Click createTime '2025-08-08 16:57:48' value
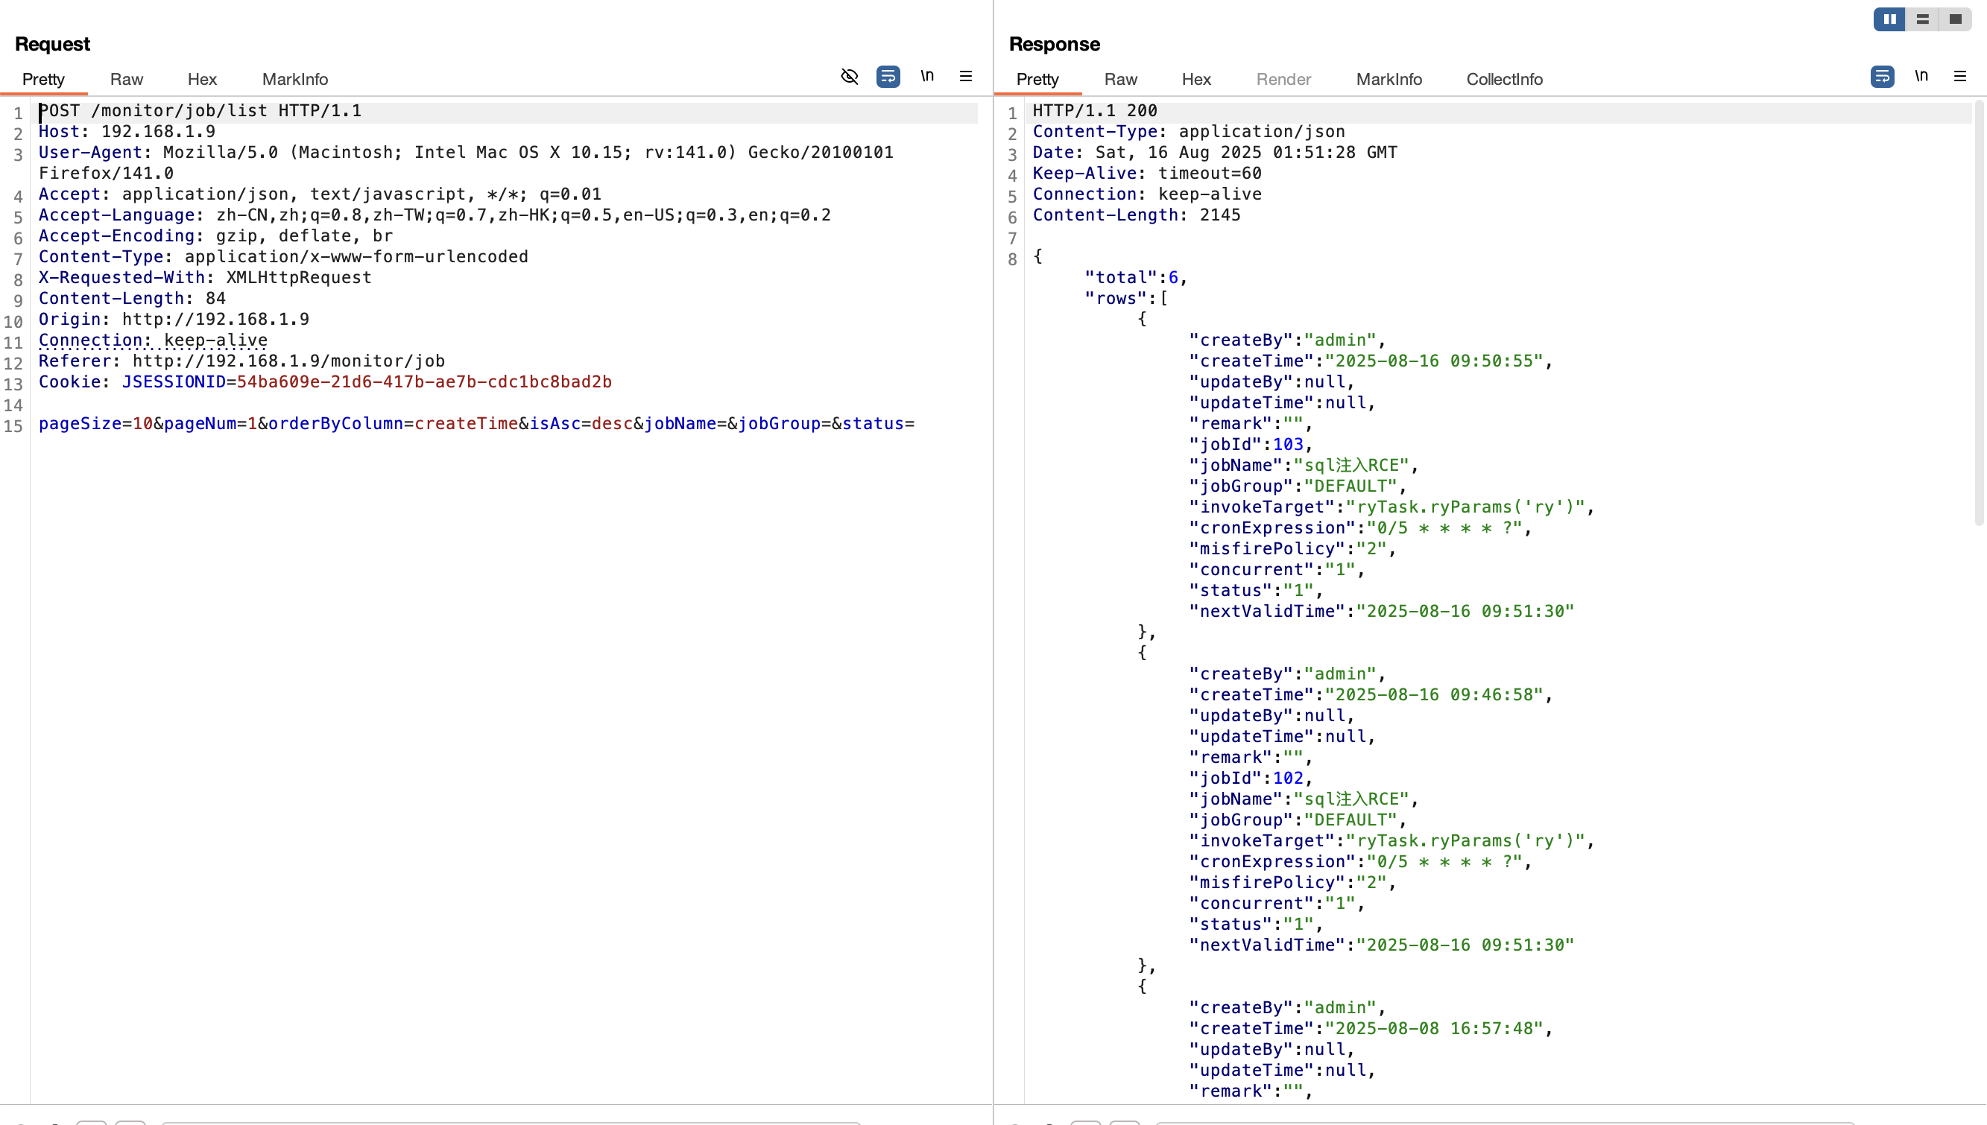 click(x=1435, y=1028)
